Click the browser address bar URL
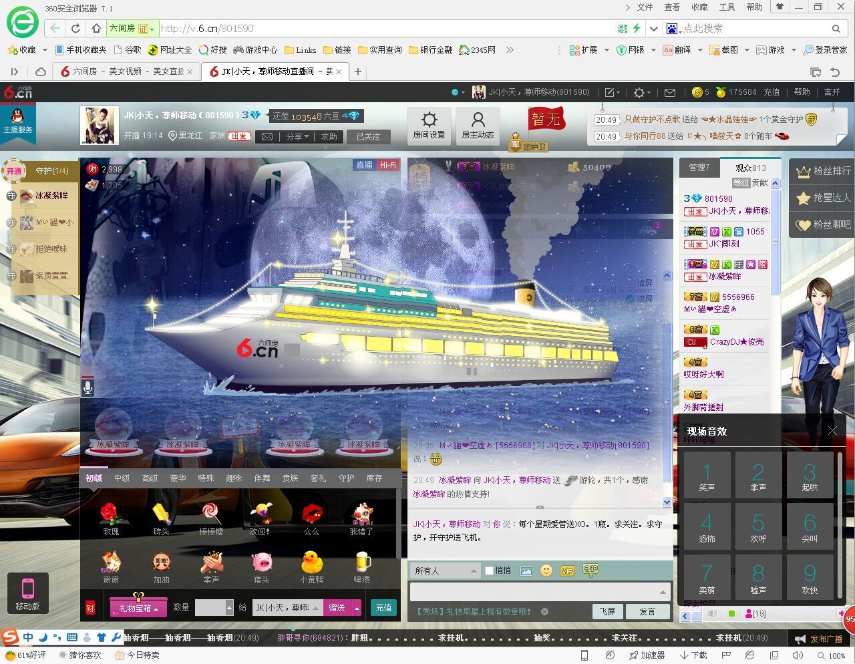 (x=207, y=29)
